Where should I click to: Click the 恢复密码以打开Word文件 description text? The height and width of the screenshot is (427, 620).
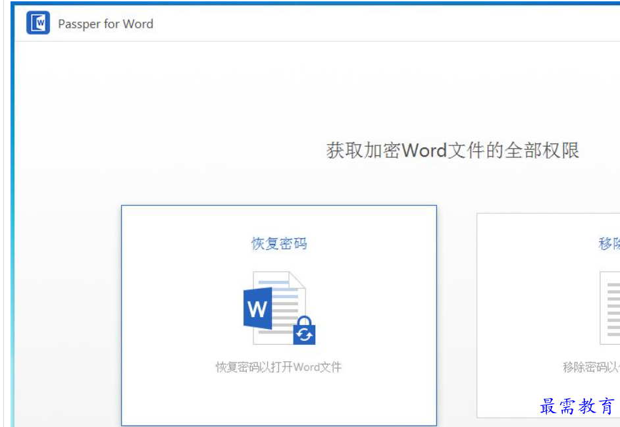[x=279, y=367]
